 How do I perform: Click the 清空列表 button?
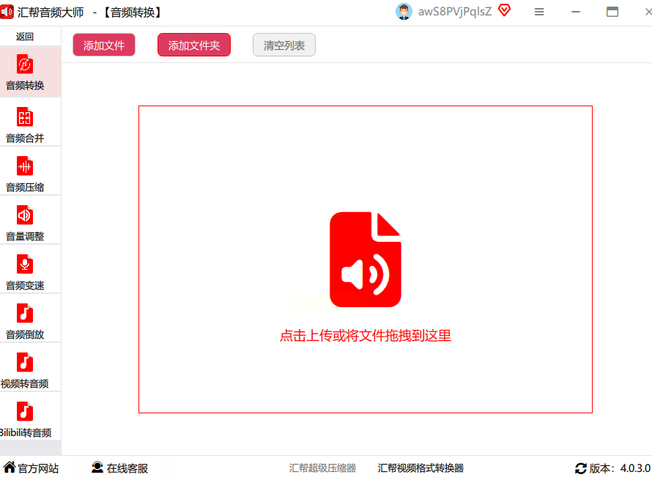284,45
